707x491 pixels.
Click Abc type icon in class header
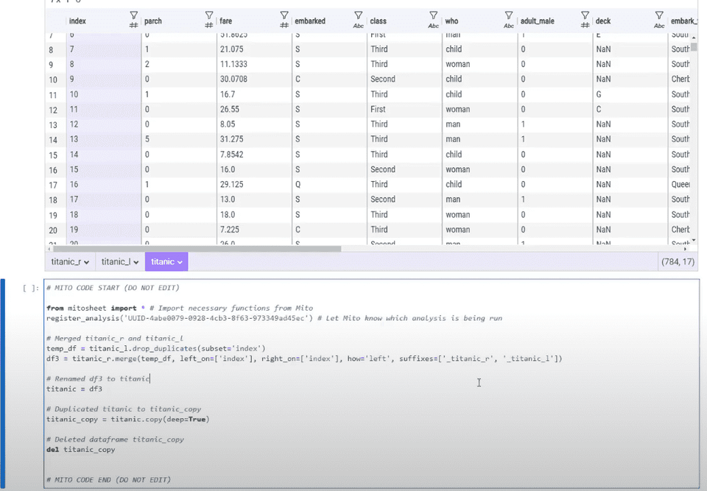(433, 26)
